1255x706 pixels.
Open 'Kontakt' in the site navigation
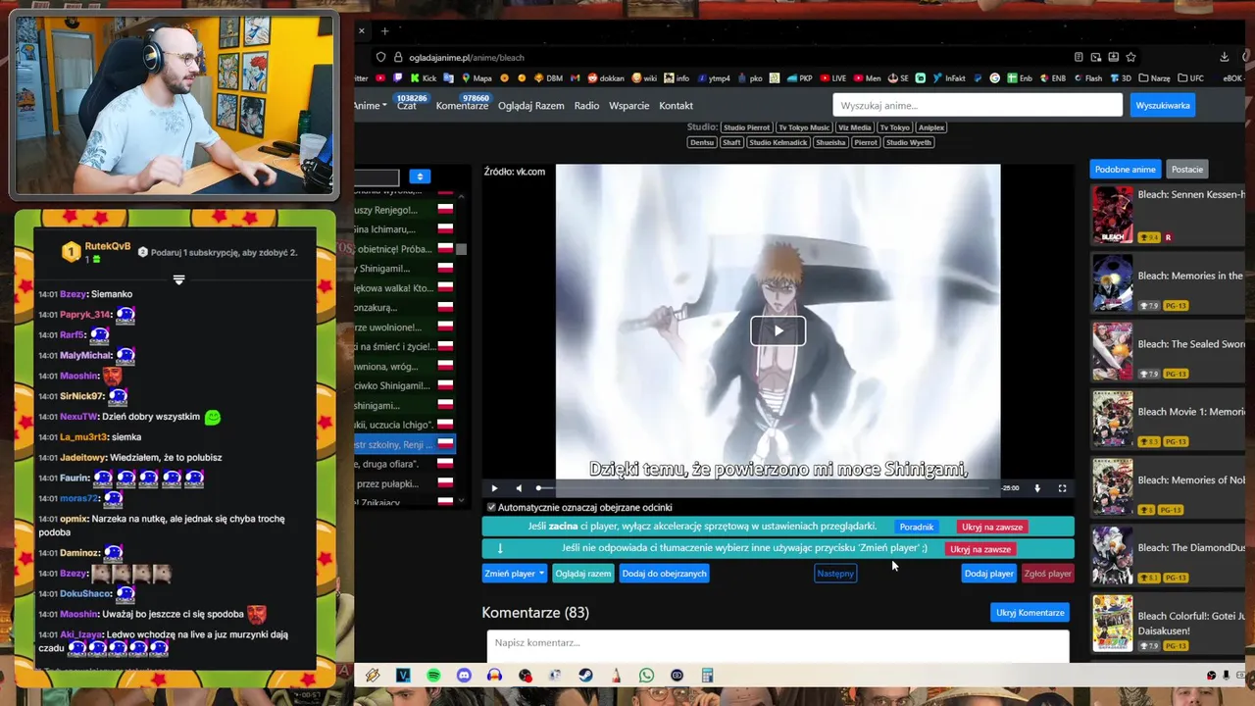tap(676, 105)
